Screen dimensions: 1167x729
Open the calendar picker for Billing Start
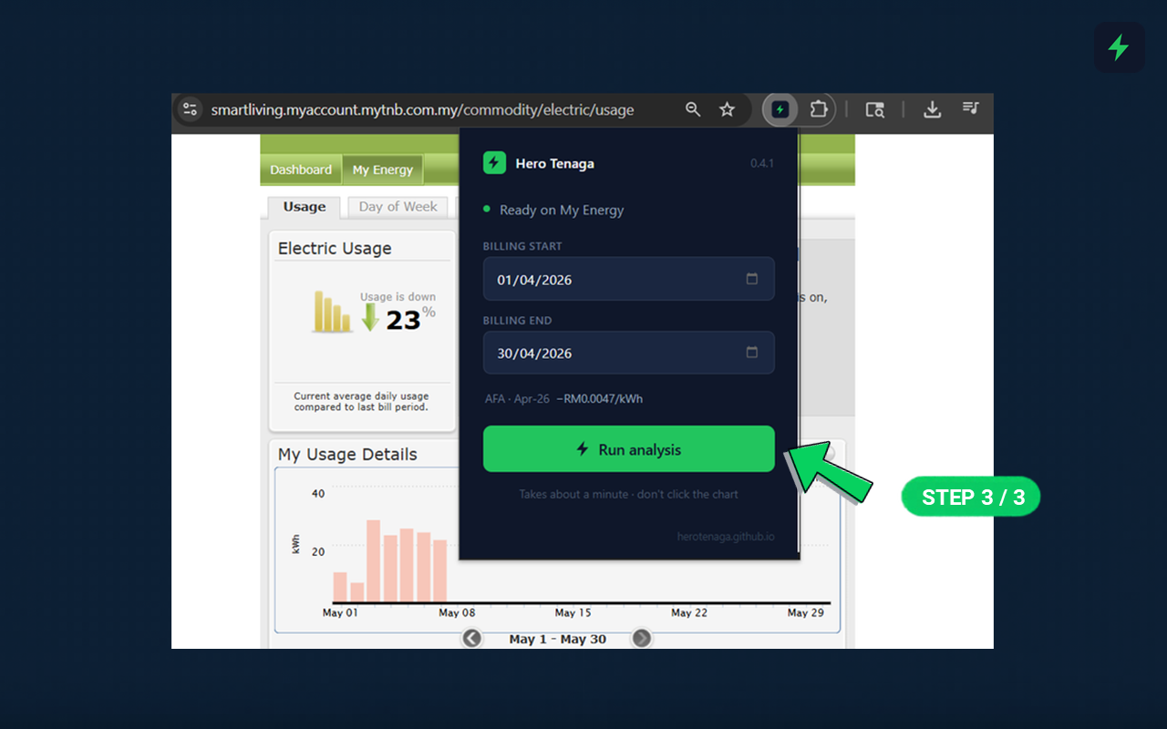752,279
